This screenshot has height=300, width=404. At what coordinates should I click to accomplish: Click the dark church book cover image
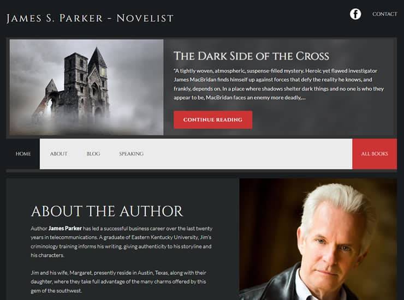click(86, 87)
